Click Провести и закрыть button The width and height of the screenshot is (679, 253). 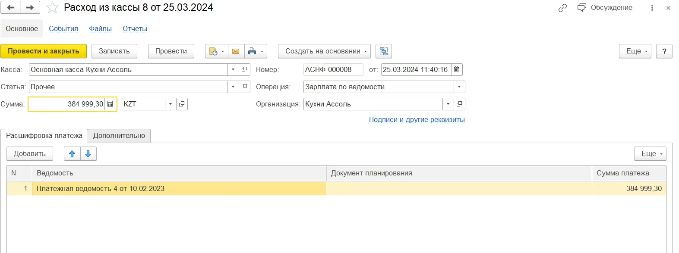(x=44, y=51)
